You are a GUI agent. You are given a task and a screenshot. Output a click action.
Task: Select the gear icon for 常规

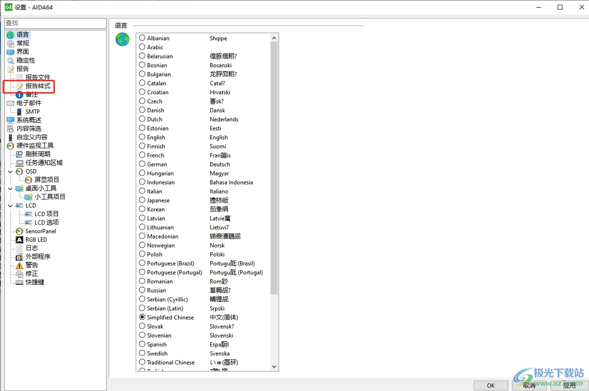tap(10, 43)
